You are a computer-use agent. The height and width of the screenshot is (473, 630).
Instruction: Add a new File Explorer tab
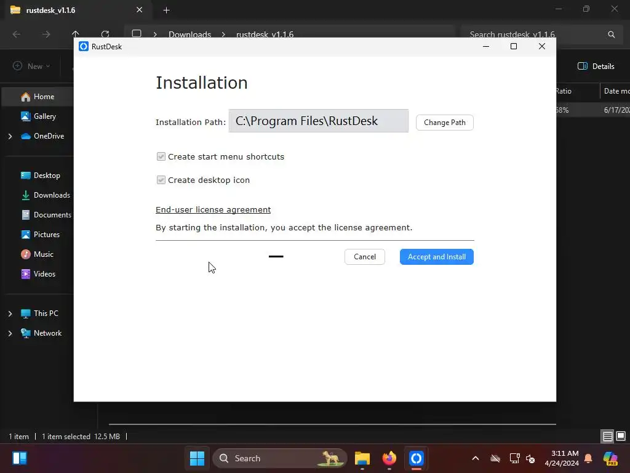pos(166,10)
